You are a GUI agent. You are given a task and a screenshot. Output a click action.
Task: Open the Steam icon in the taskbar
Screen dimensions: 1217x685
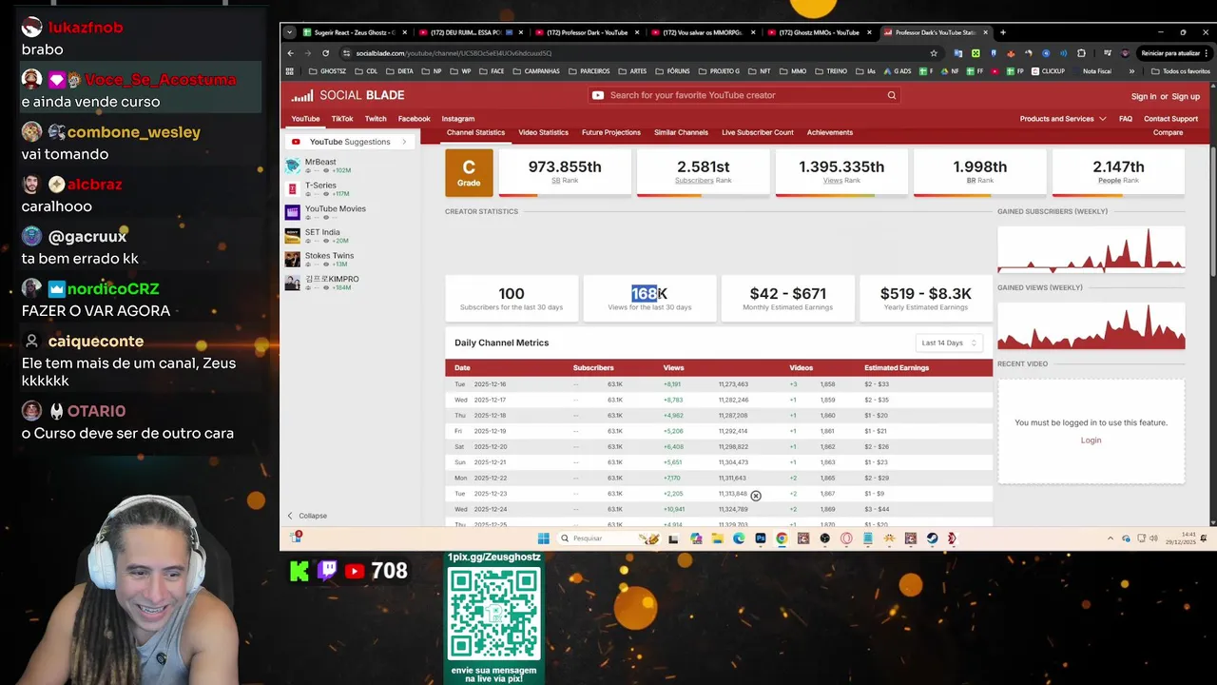pos(932,538)
